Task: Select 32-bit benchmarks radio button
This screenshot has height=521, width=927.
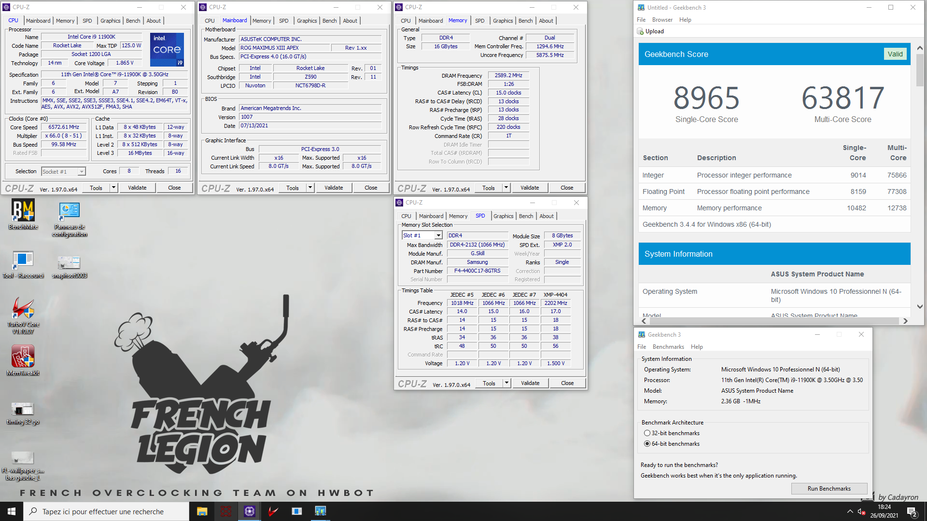Action: (x=647, y=433)
